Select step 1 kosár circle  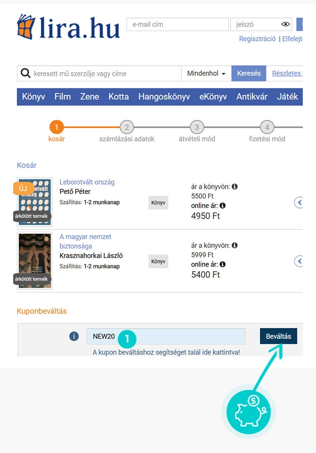[57, 127]
